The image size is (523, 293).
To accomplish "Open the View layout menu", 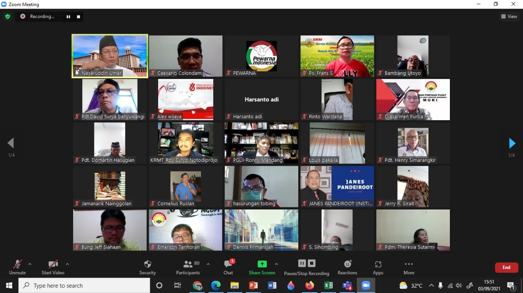I will tap(509, 17).
